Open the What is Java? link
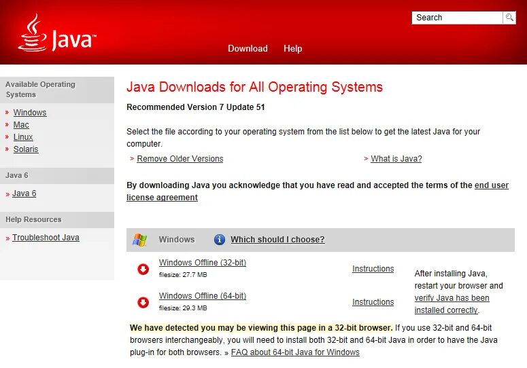The width and height of the screenshot is (527, 368). [396, 159]
